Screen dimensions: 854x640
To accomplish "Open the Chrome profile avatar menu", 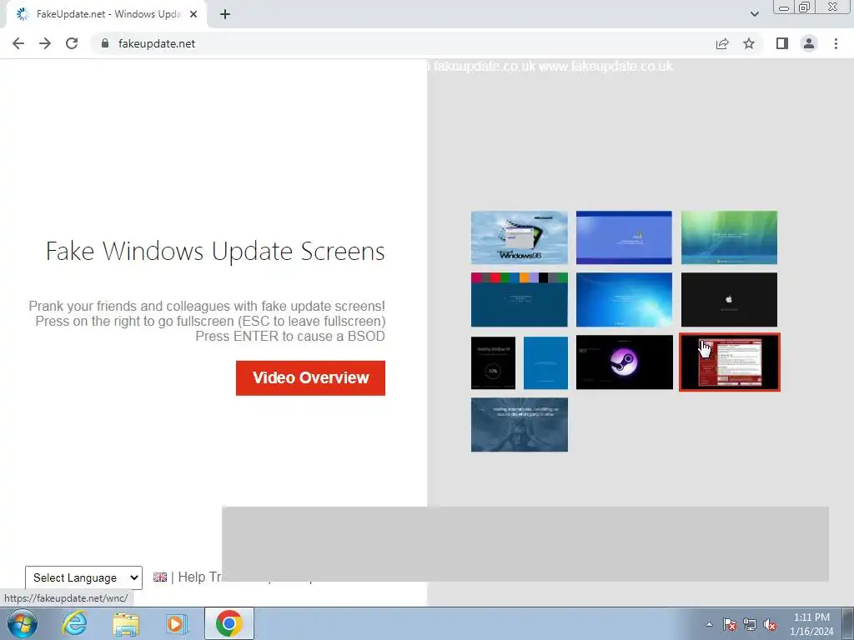I will pos(809,43).
